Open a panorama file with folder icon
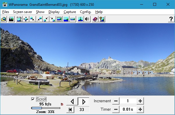175x115 pixels. coord(4,19)
